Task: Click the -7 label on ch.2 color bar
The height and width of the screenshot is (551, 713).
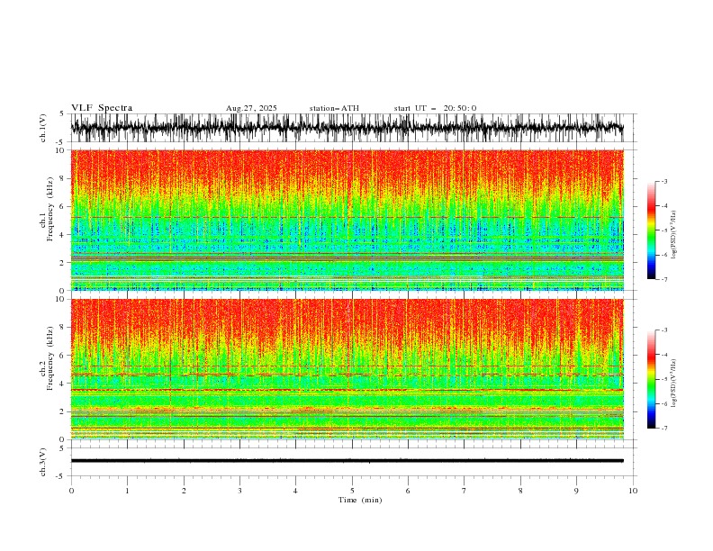Action: (664, 429)
